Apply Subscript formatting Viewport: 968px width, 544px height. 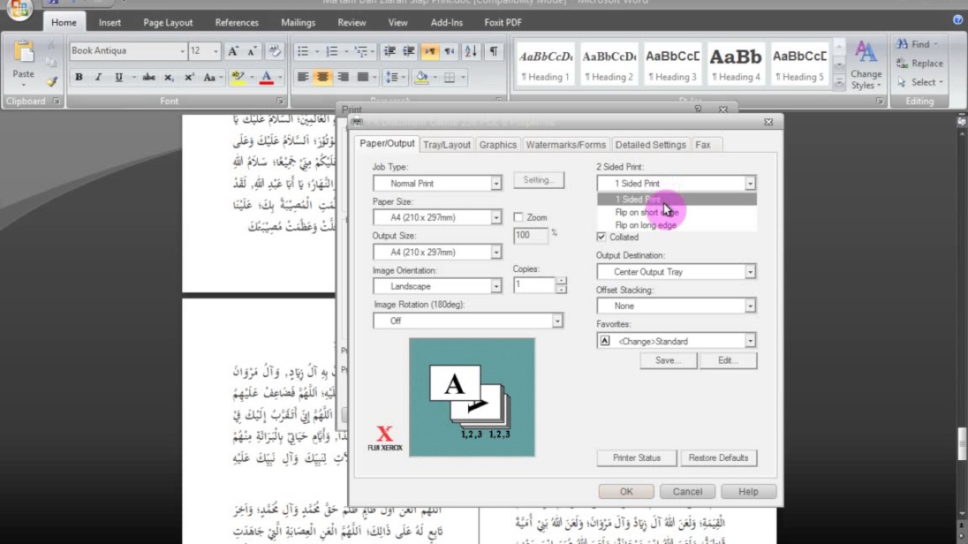(169, 77)
